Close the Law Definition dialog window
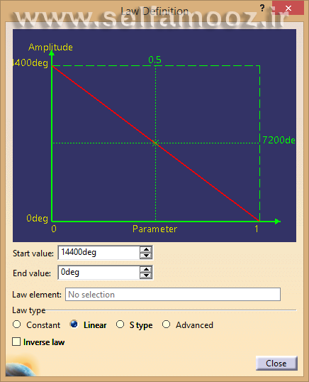Viewport: 309px width, 382px height. click(x=288, y=8)
